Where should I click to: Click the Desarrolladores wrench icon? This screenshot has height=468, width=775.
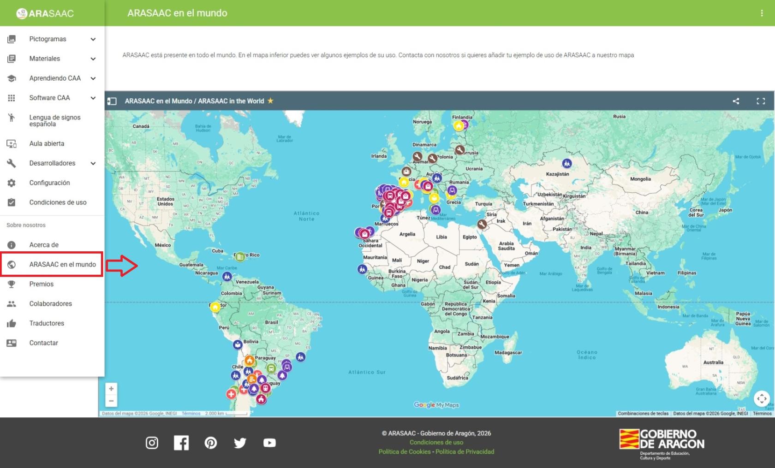coord(12,163)
